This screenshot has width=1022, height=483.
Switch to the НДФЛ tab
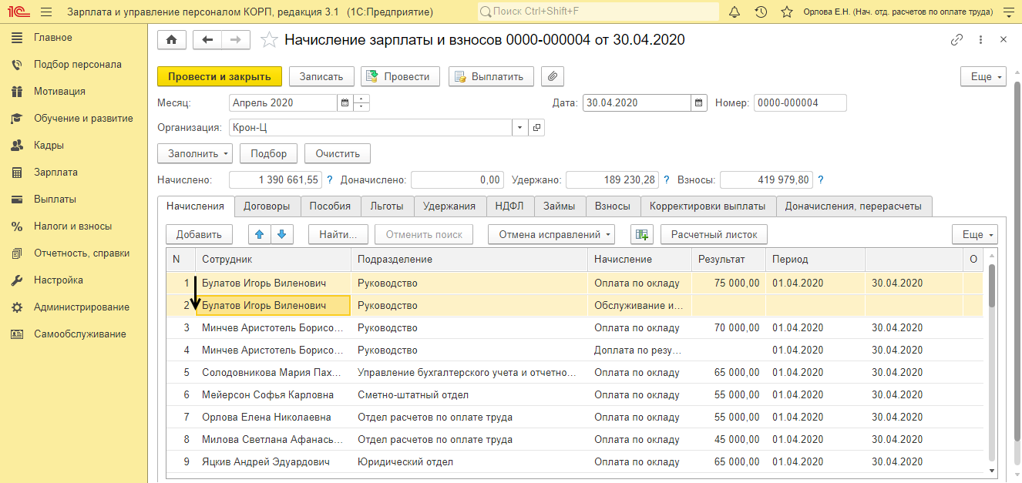[x=510, y=206]
